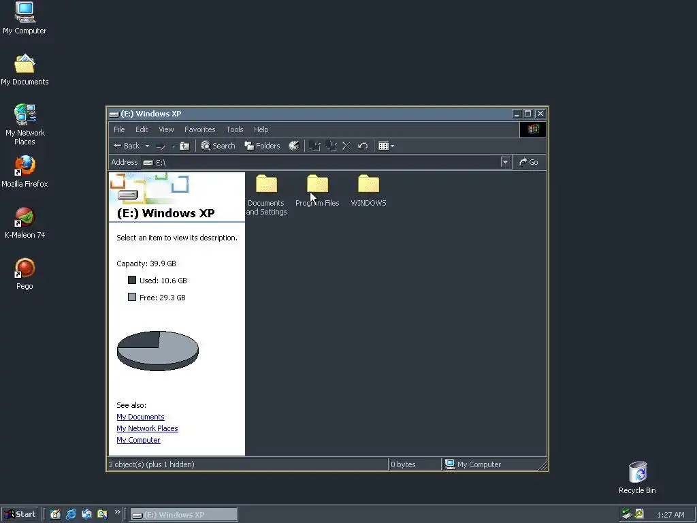Open the Tools menu
The image size is (697, 523).
click(235, 129)
